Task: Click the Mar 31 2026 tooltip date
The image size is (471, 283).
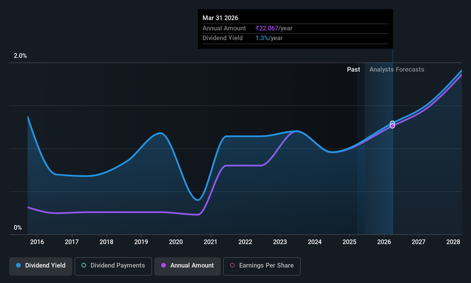Action: pyautogui.click(x=220, y=18)
